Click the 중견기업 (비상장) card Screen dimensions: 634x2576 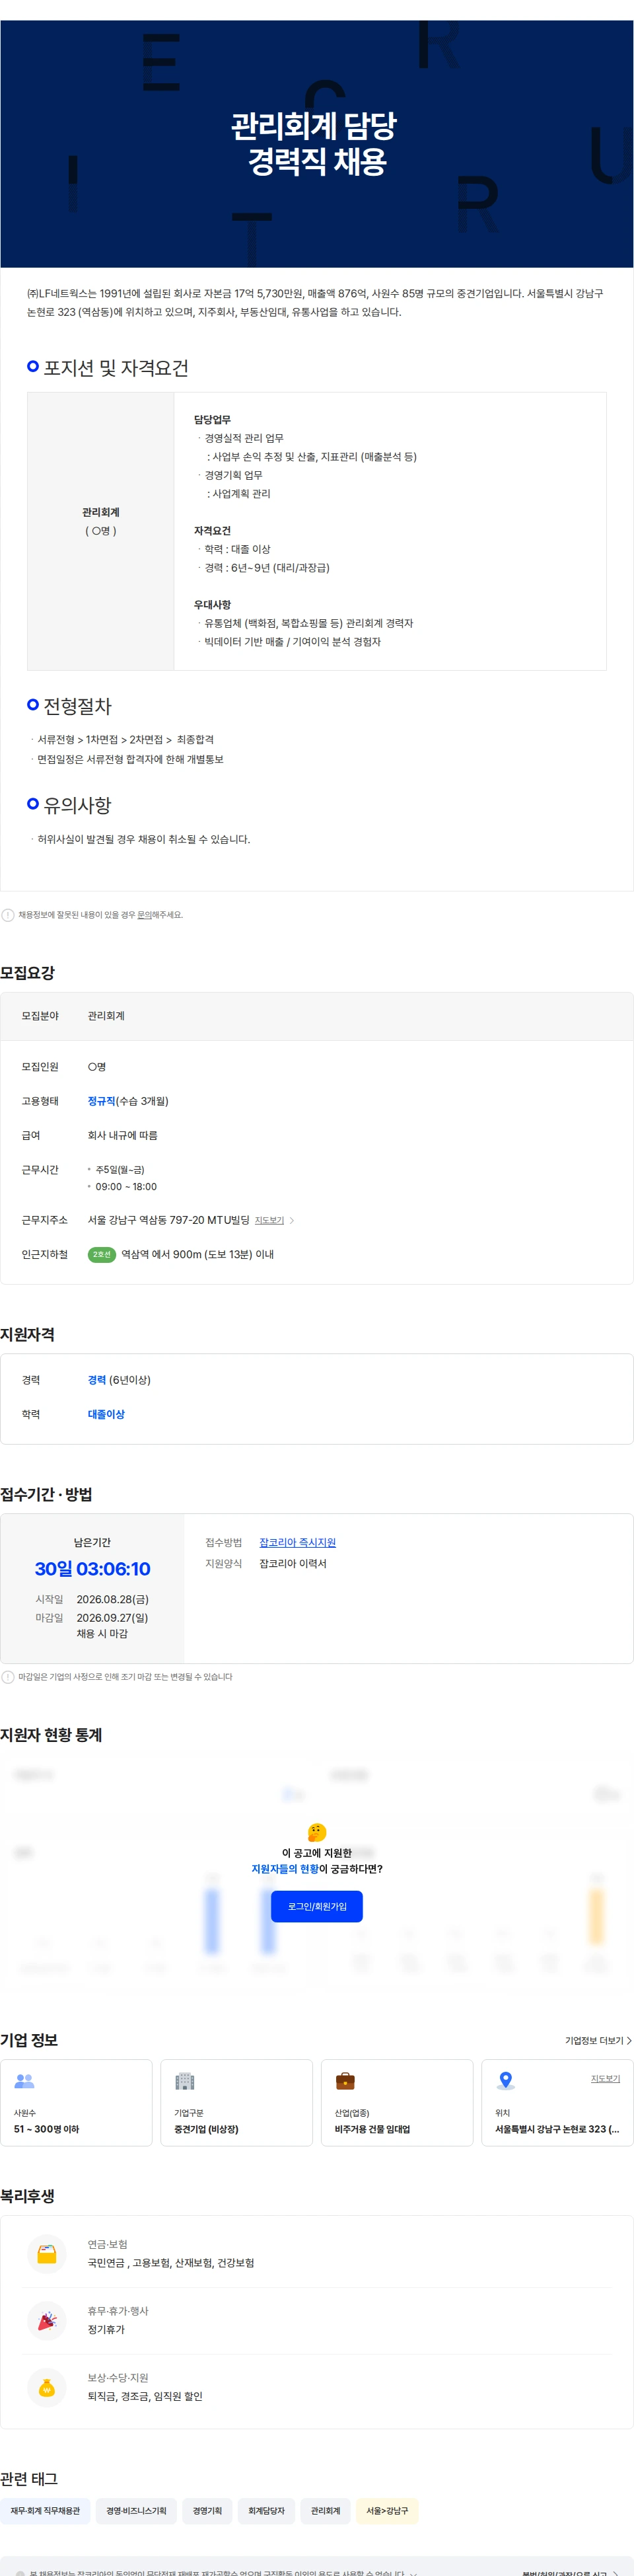(x=237, y=2102)
